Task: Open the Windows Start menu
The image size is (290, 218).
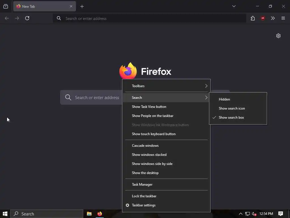Action: tap(5, 214)
